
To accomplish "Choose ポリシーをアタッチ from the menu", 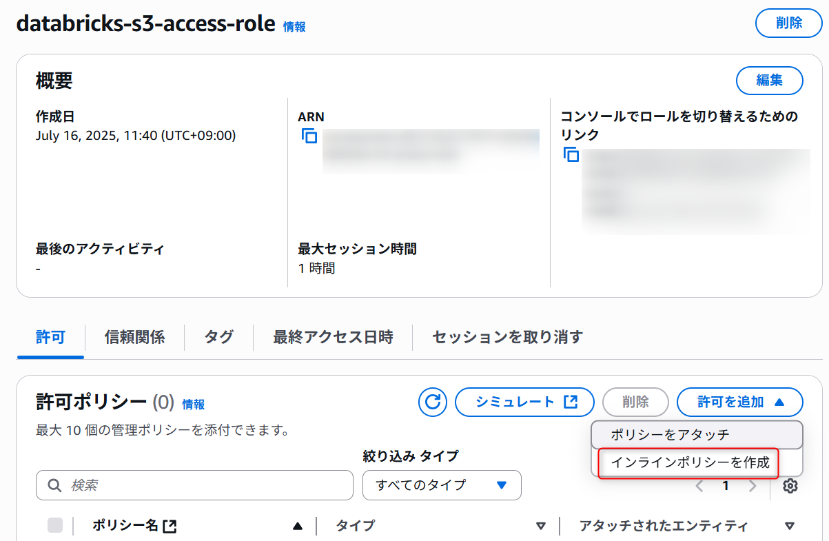I will point(697,435).
